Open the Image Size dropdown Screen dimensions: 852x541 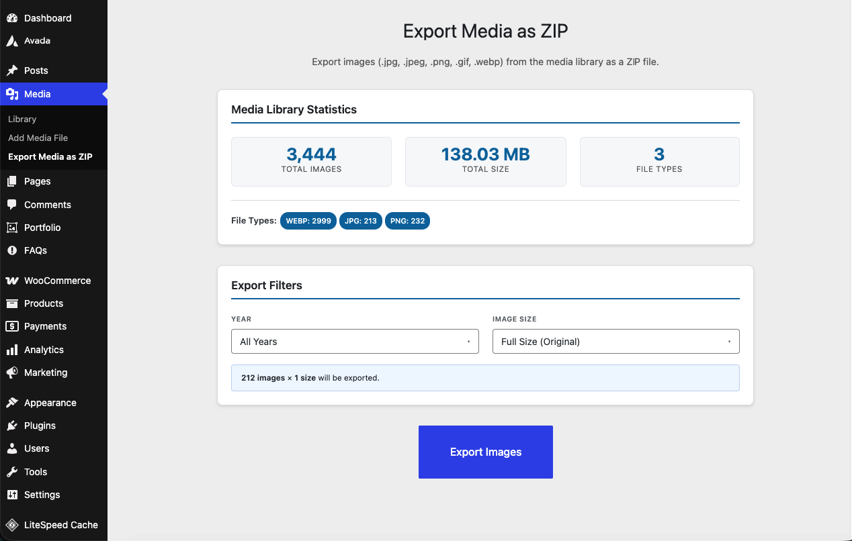(616, 342)
